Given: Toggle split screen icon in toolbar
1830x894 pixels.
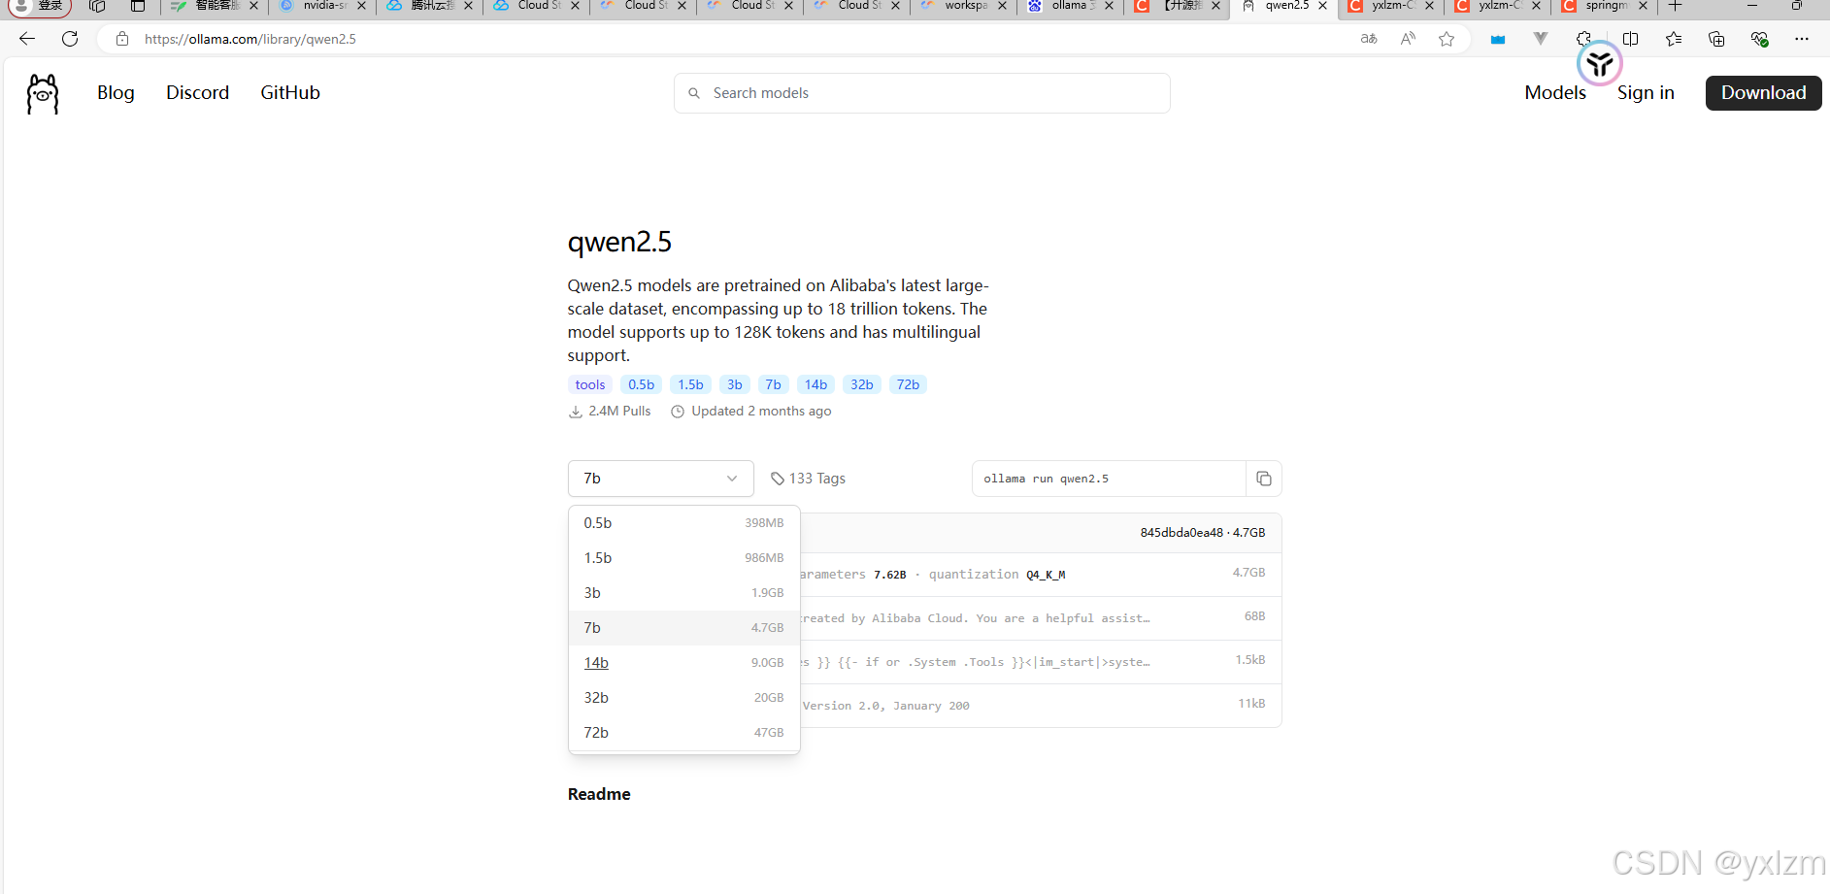Looking at the screenshot, I should coord(1631,39).
